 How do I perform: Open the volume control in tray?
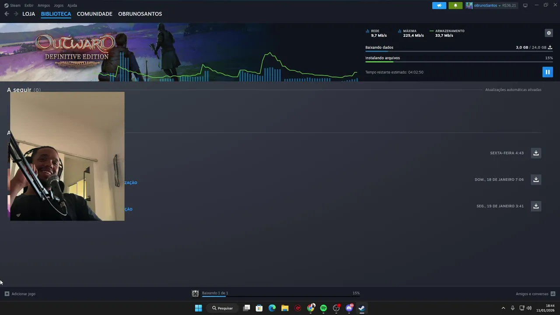(x=529, y=308)
